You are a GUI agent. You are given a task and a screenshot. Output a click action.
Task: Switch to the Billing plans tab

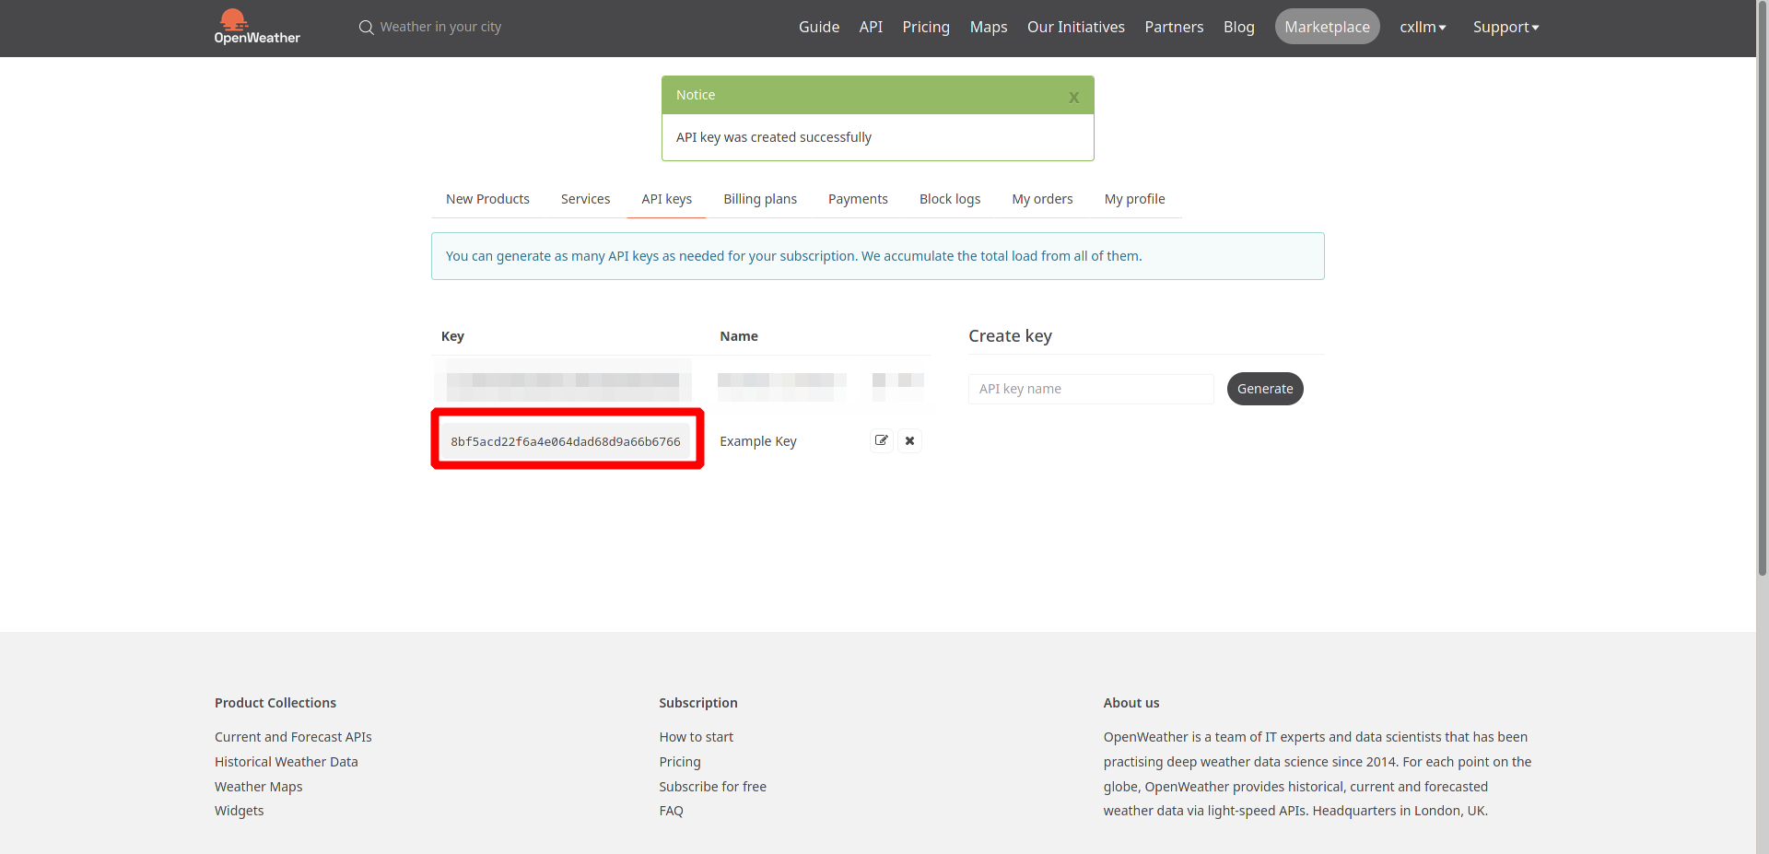tap(759, 199)
